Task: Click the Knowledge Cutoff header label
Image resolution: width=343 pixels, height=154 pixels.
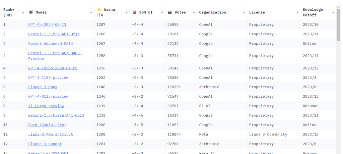Action: point(313,12)
